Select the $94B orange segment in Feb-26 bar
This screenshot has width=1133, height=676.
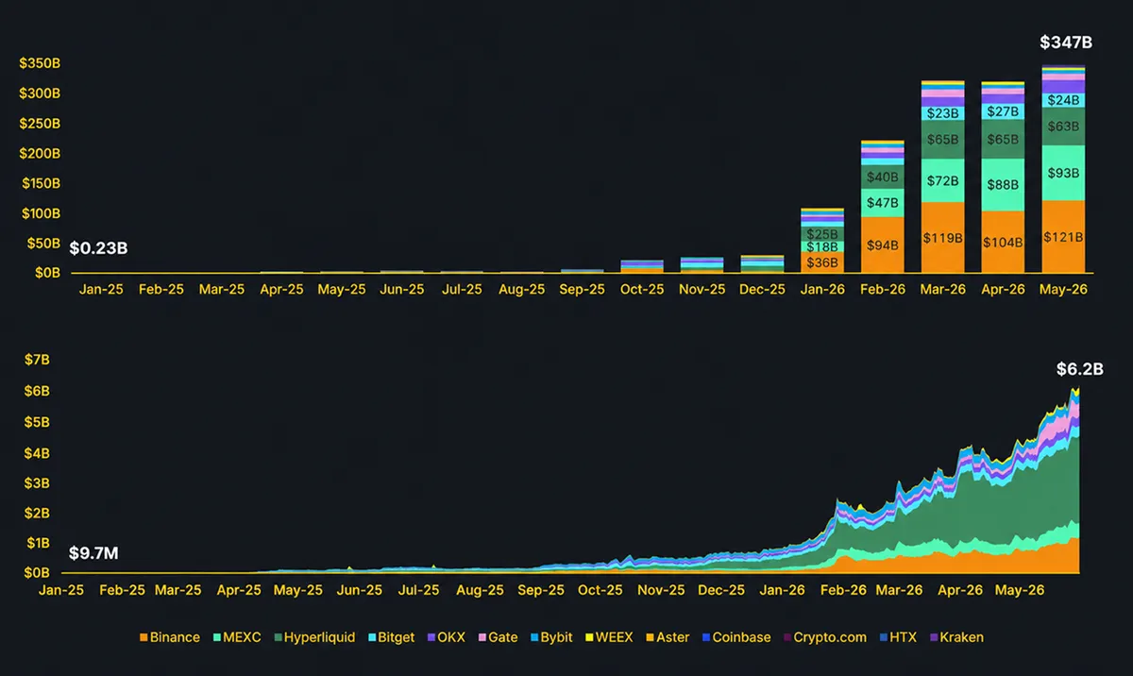point(883,245)
